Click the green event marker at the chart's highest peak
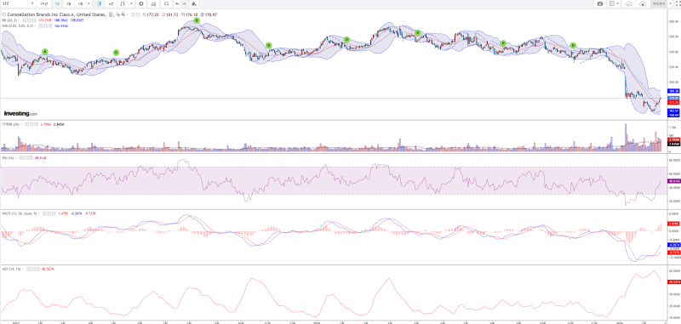 (x=197, y=20)
